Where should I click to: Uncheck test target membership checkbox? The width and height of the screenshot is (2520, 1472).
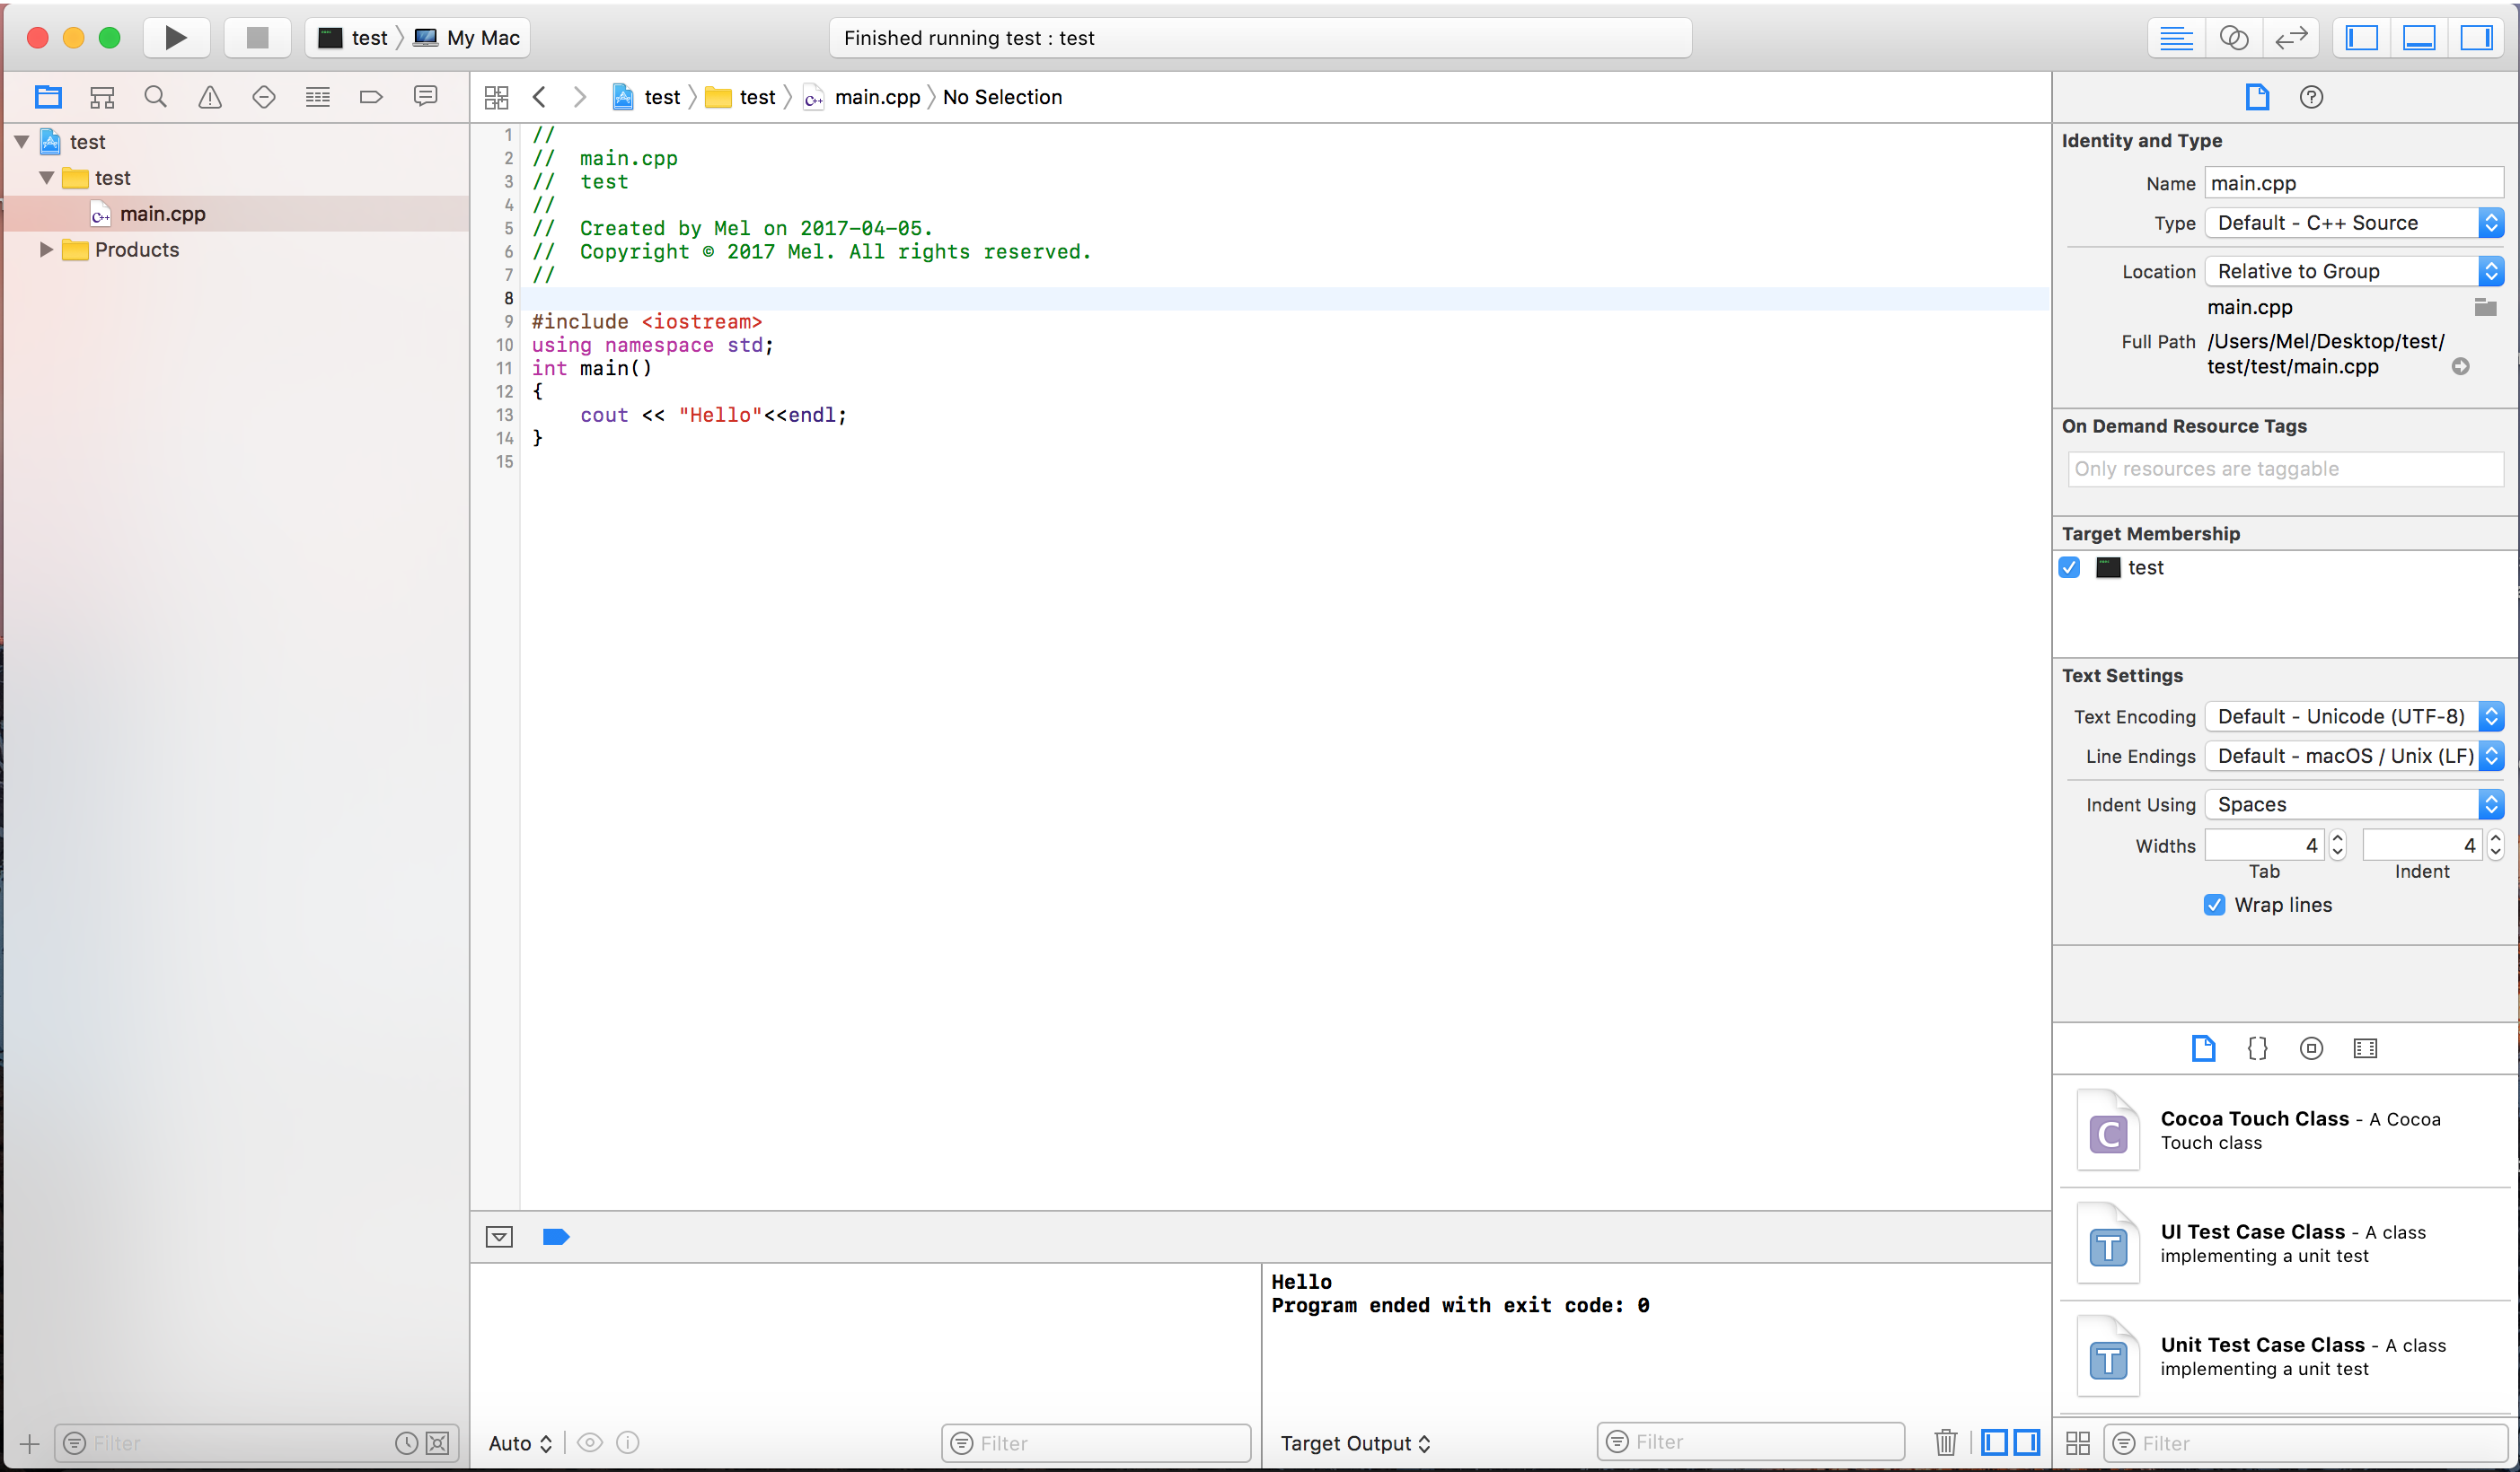[x=2070, y=567]
